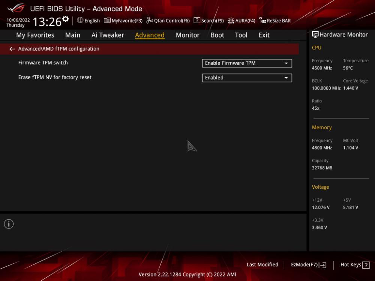Click the Advanced\AMD fTPM configuration breadcrumb text
The image size is (375, 281).
[x=58, y=49]
